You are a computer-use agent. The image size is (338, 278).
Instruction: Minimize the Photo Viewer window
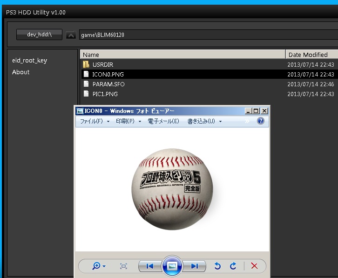(x=248, y=111)
